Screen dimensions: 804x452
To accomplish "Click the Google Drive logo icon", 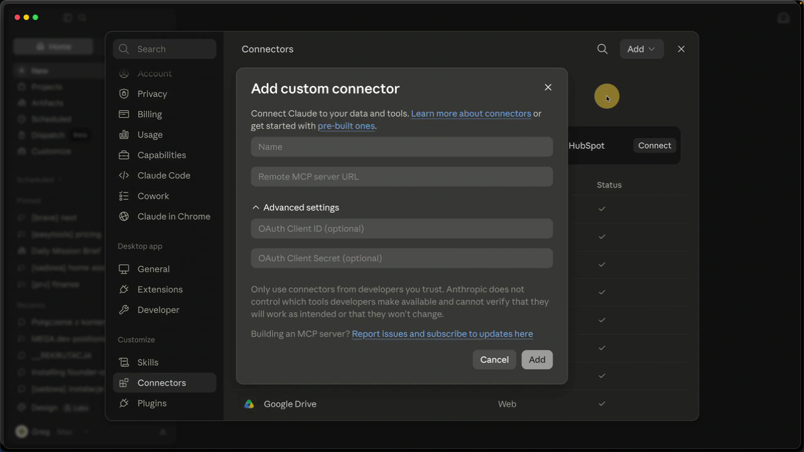I will click(249, 404).
